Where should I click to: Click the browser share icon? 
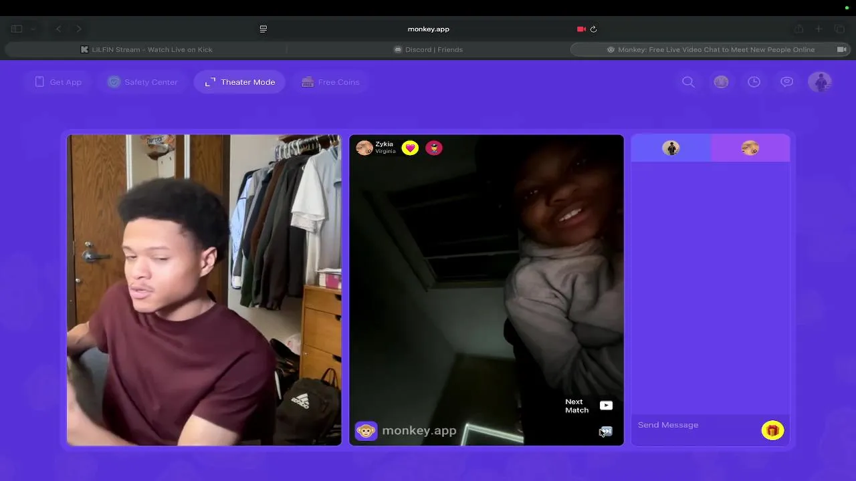pyautogui.click(x=799, y=29)
